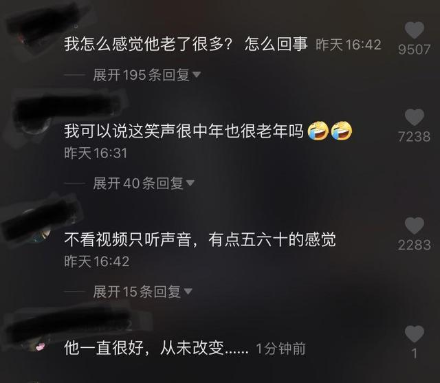
Task: Expand 展开40条回复 replies
Action: coord(144,183)
